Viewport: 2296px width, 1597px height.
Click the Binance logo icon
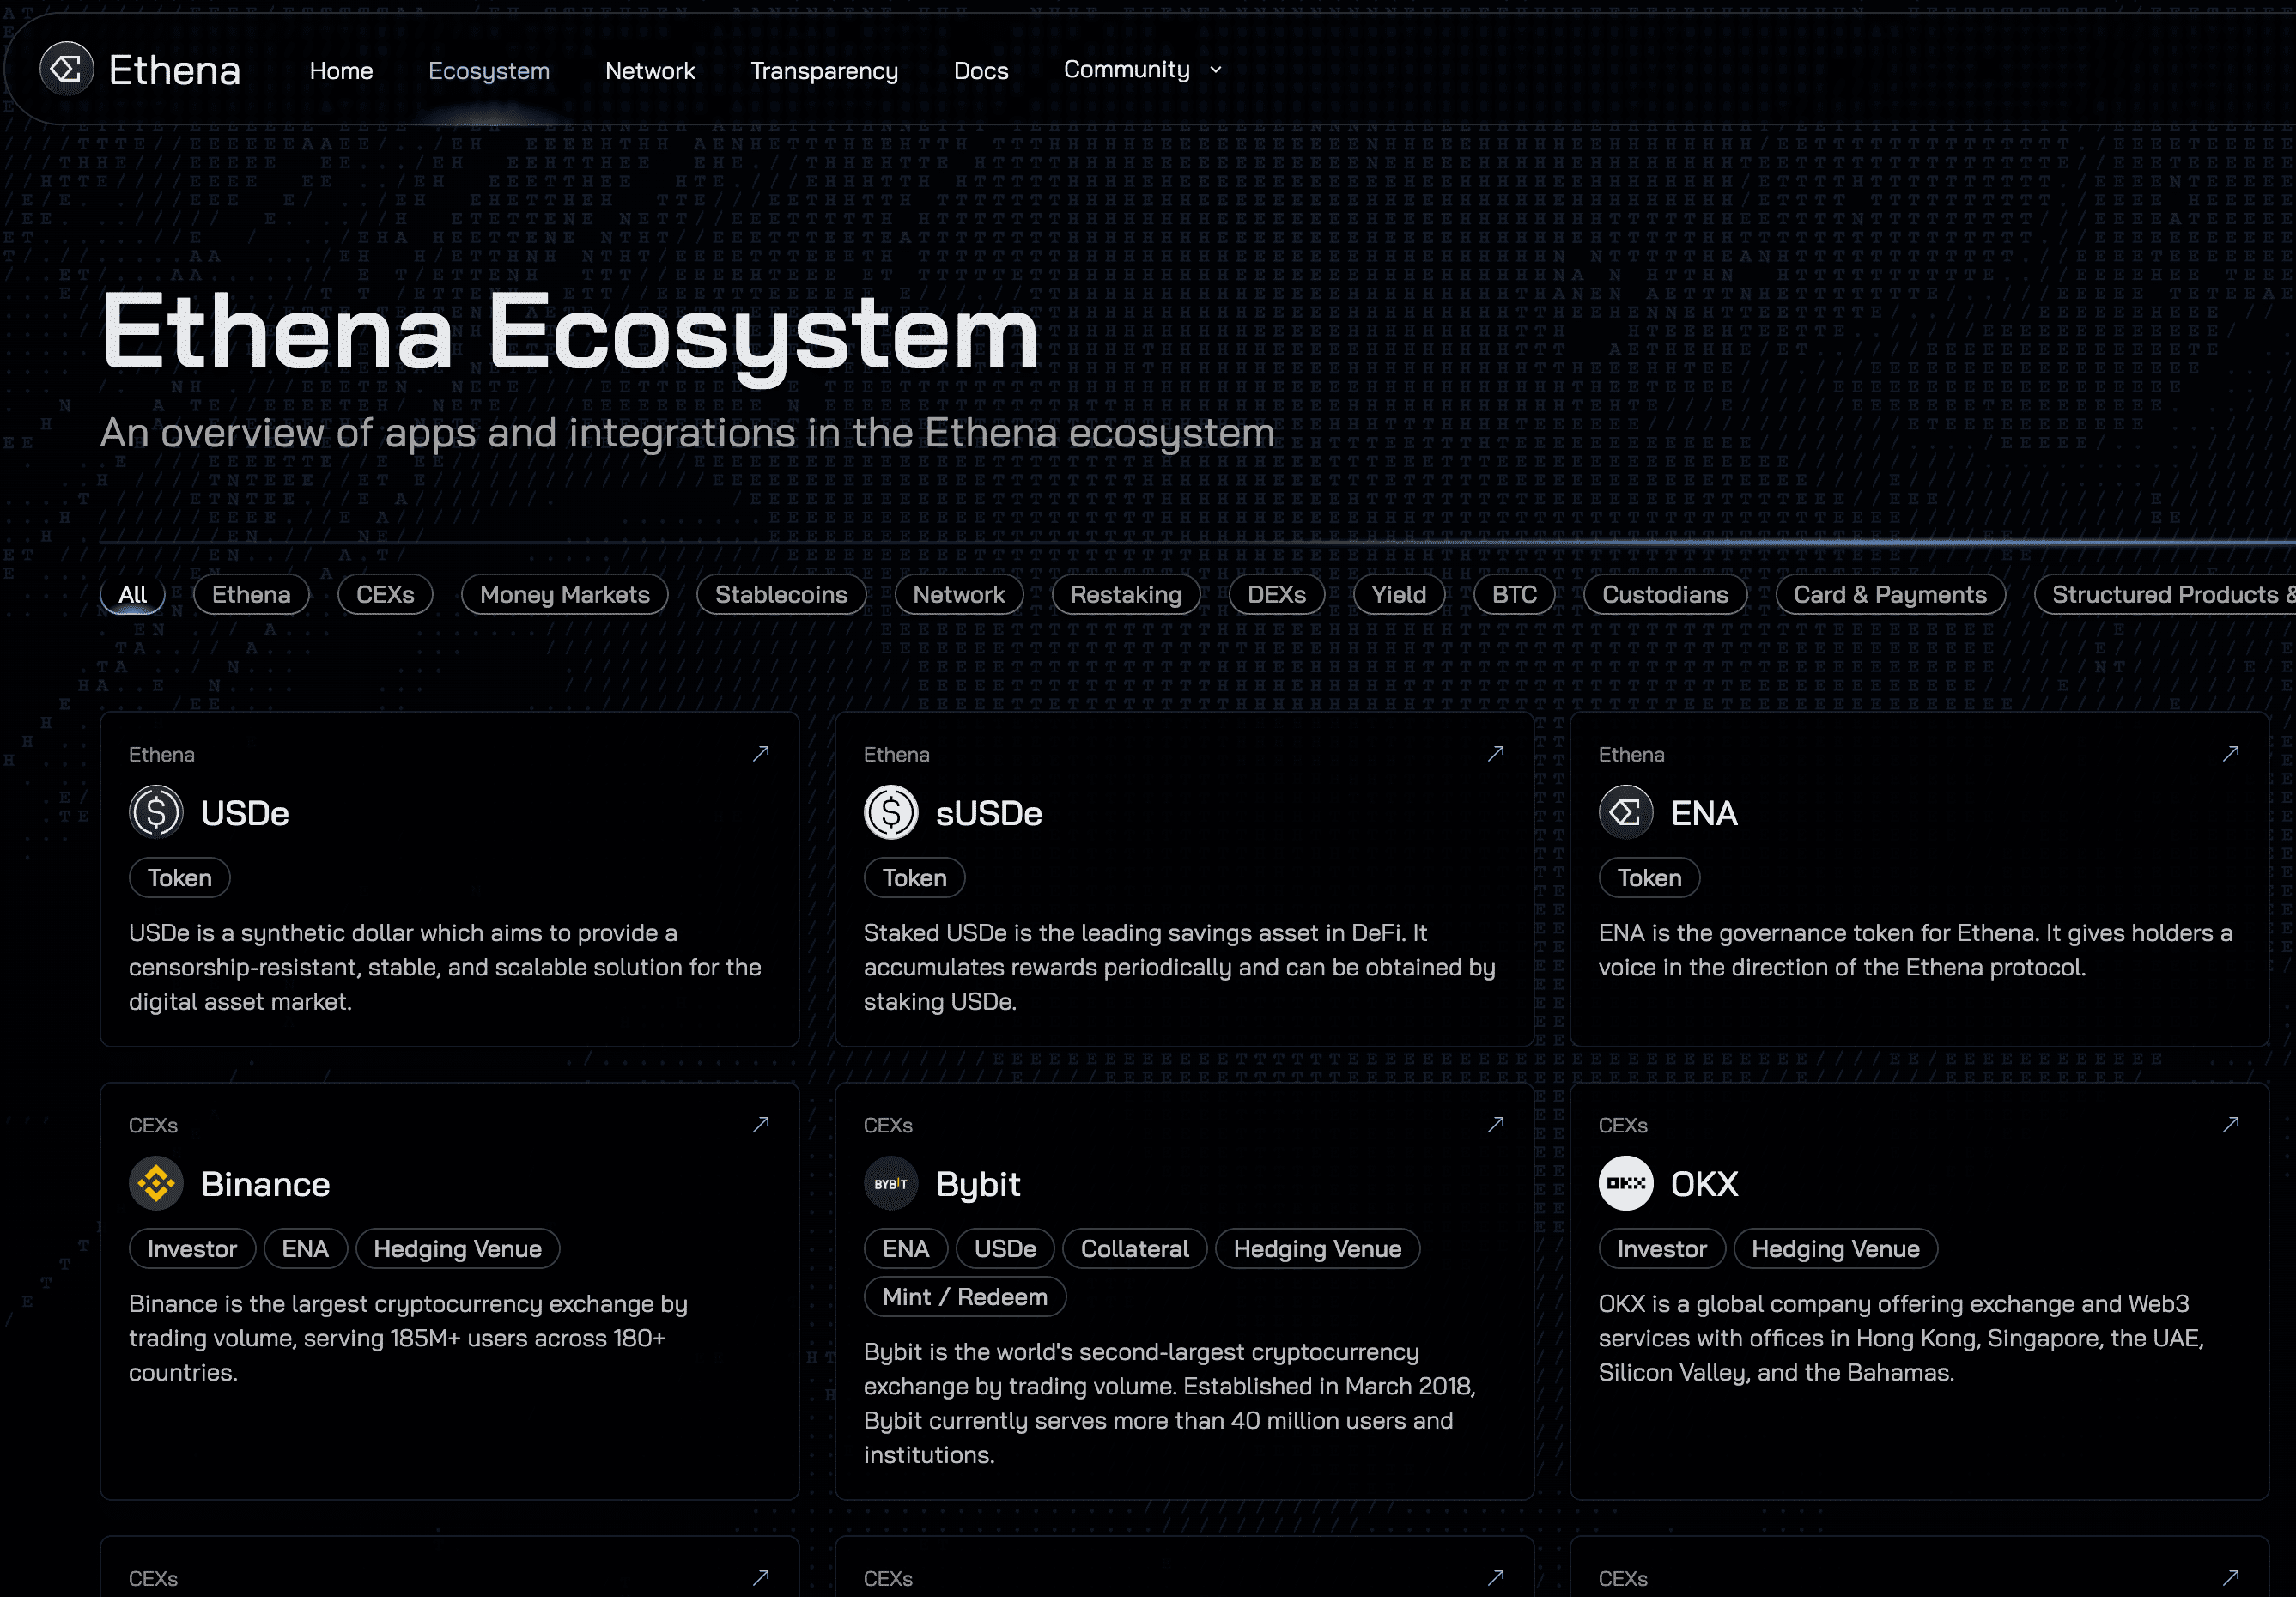click(x=156, y=1183)
